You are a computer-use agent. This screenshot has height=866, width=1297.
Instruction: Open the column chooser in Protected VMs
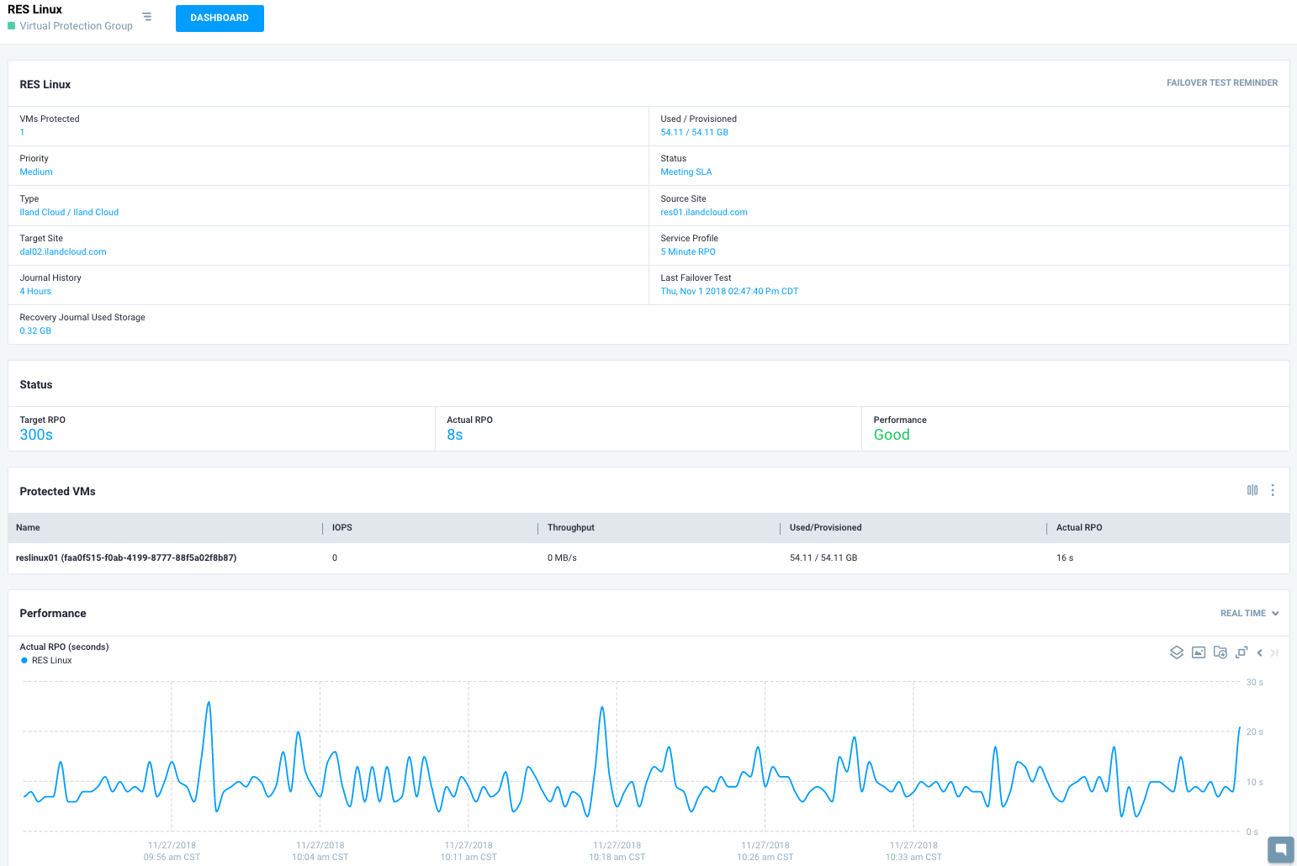click(1252, 490)
